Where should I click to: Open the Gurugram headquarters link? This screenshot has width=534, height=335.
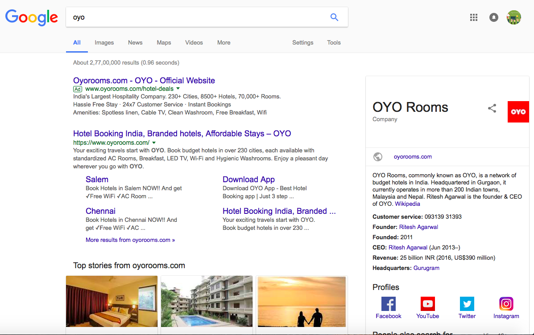[x=426, y=268]
